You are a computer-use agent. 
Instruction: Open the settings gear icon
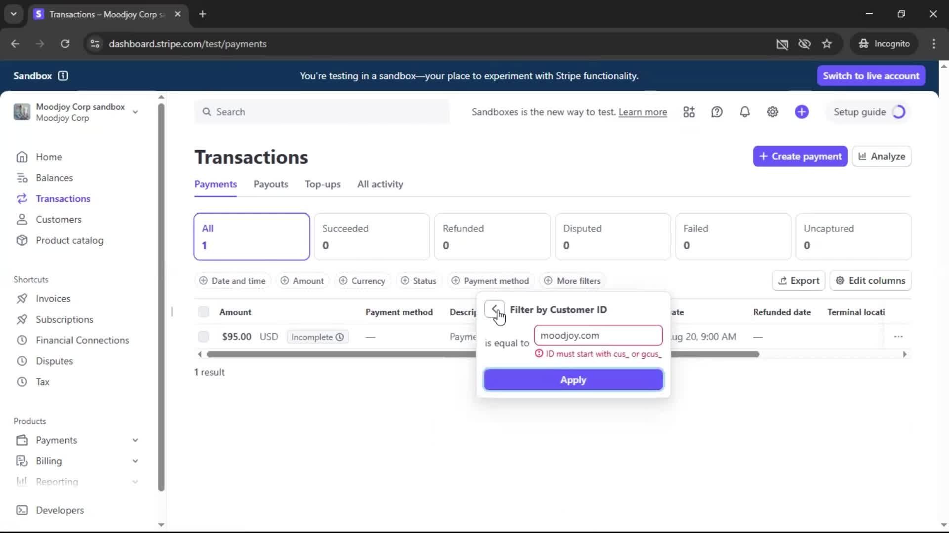[x=773, y=112]
